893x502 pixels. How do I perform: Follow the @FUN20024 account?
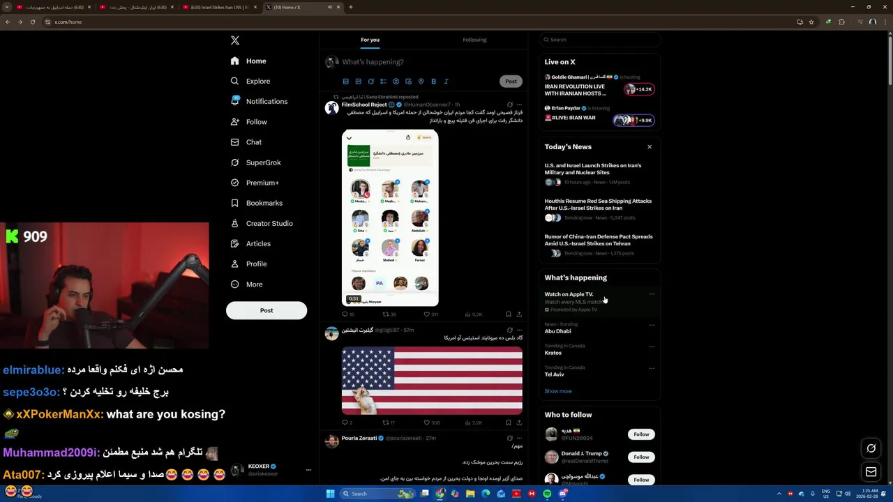pyautogui.click(x=641, y=434)
